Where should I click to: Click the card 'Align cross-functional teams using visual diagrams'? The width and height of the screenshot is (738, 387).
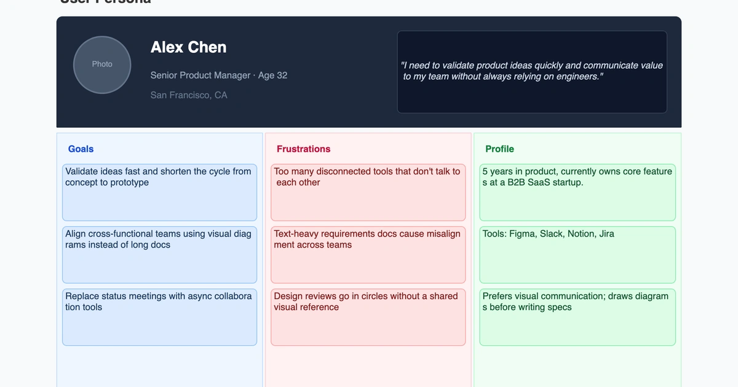click(x=159, y=255)
